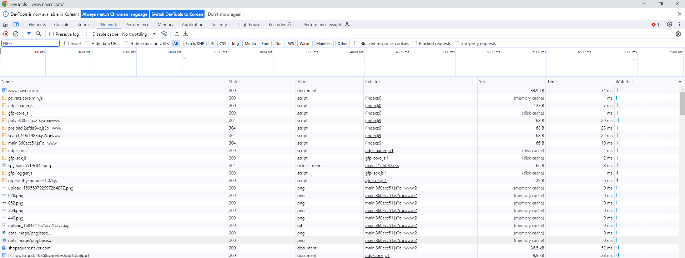Open the Network panel settings gear
Image resolution: width=685 pixels, height=258 pixels.
point(678,34)
